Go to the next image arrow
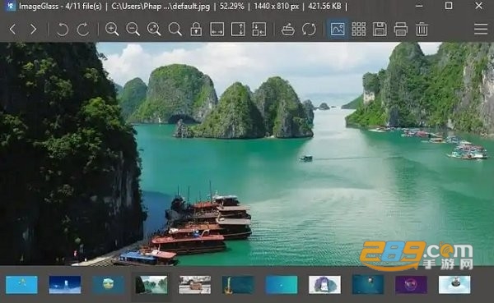The image size is (494, 303). pos(34,30)
